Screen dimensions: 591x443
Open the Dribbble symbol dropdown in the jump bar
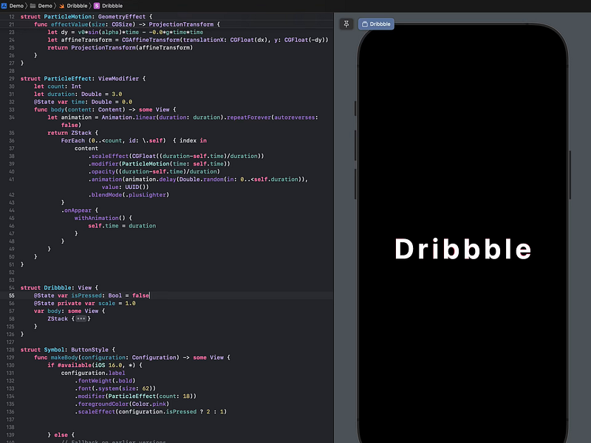112,6
